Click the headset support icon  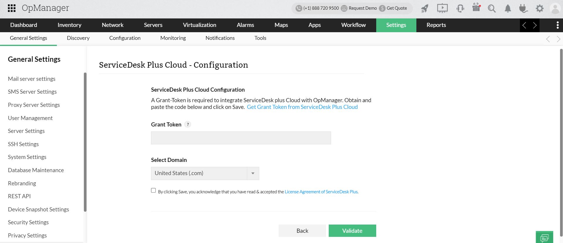tap(460, 8)
